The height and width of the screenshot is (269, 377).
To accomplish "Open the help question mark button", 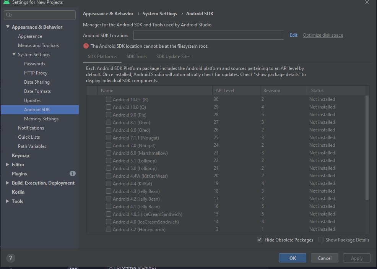I will (x=11, y=258).
